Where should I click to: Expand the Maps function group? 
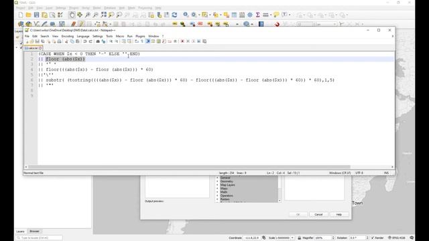click(x=217, y=188)
